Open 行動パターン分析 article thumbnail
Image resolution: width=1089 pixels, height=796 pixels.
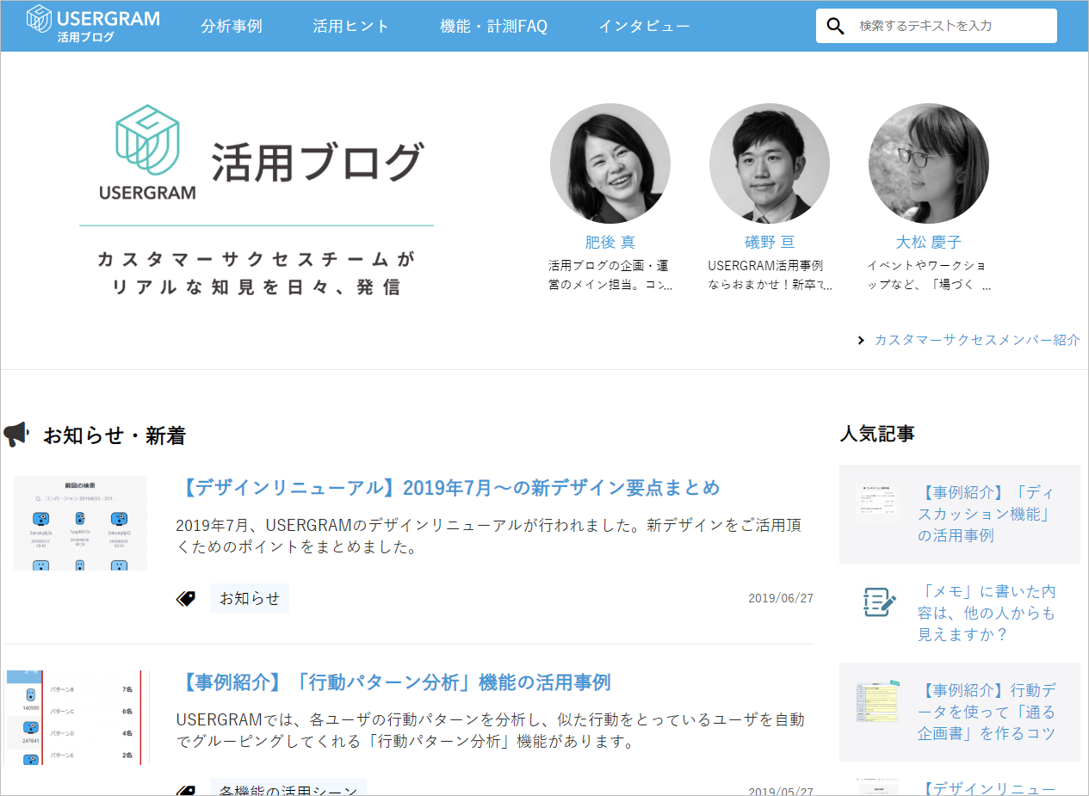(77, 717)
